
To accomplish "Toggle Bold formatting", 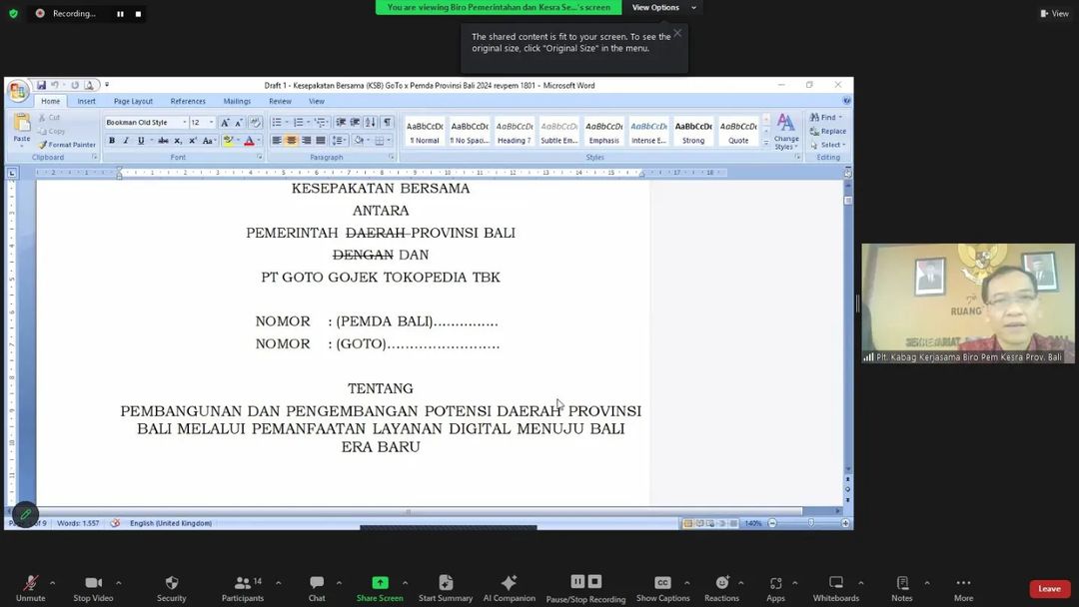I will pos(112,140).
